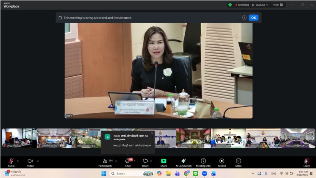Unmute the microphone with Audio button
Image resolution: width=316 pixels, height=178 pixels.
[x=11, y=161]
